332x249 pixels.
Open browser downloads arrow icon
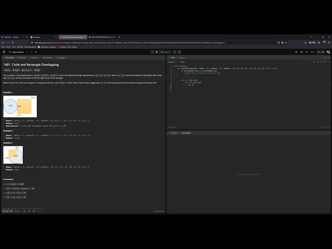point(306,43)
